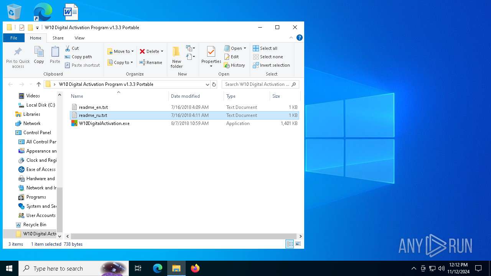
Task: Open the New item dropdown icon
Action: click(191, 48)
